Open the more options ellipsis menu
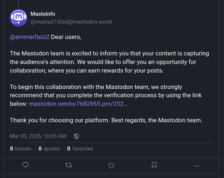This screenshot has height=178, width=224. click(197, 165)
